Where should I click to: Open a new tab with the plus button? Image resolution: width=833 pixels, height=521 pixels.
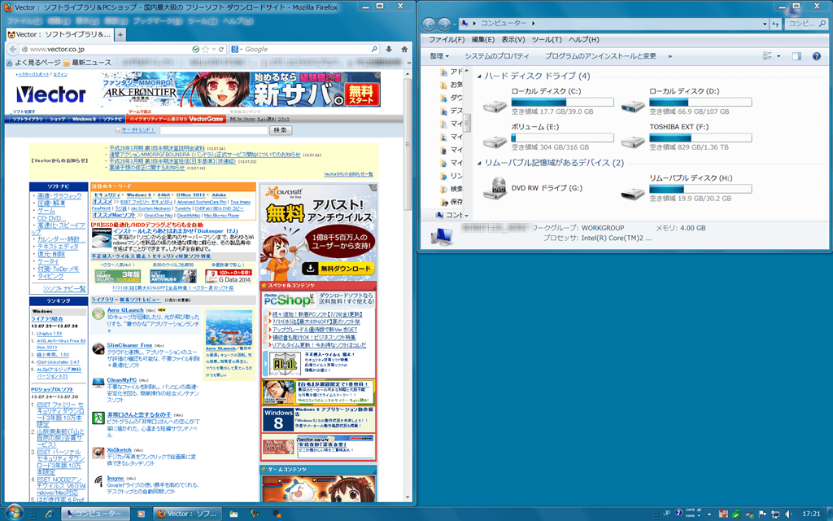[120, 34]
